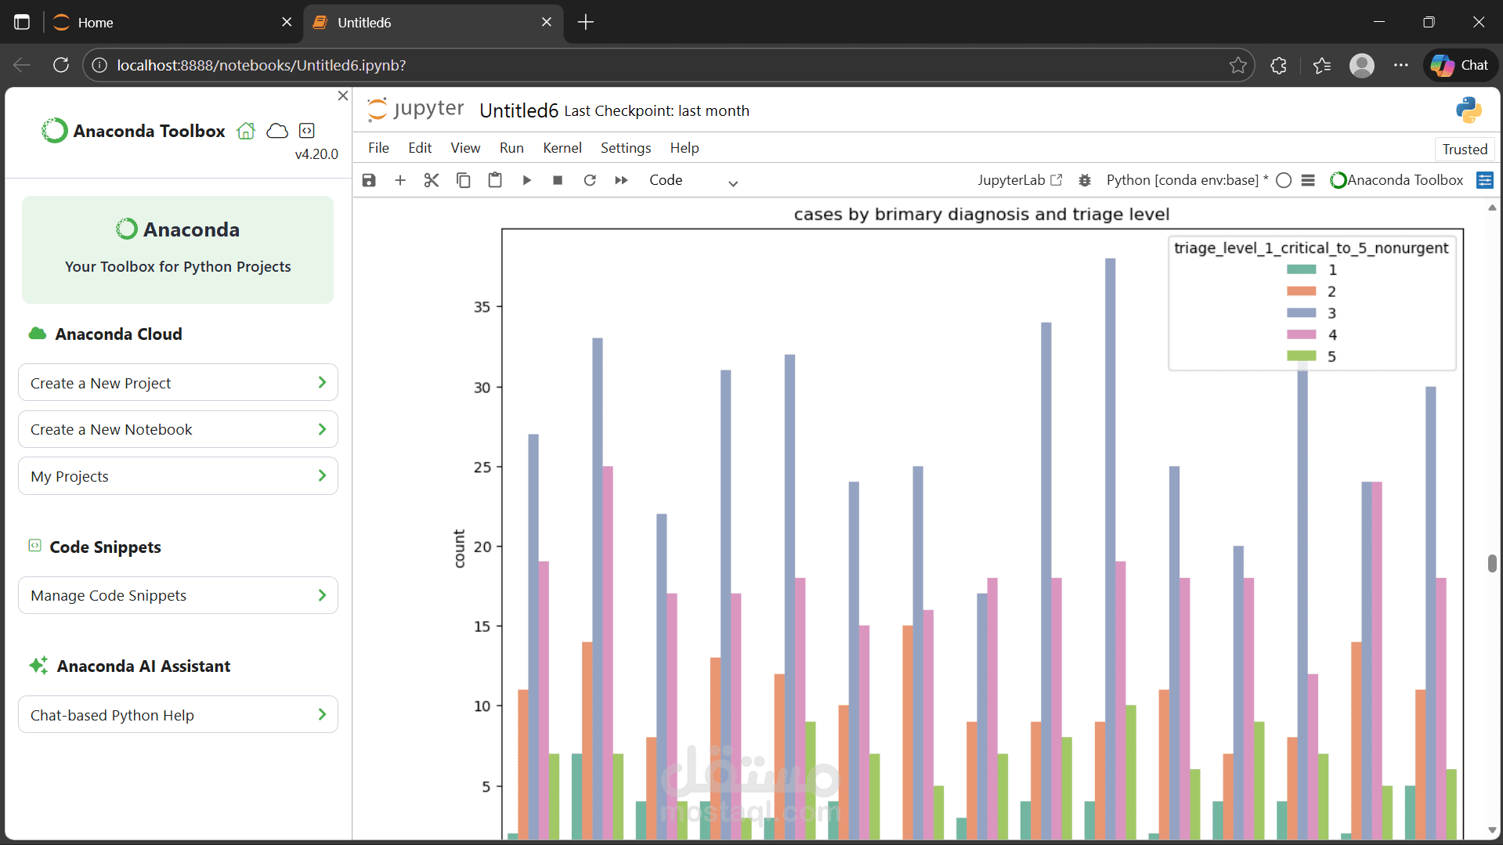Expand the Chat-based Python Help chevron
The image size is (1503, 845).
tap(322, 714)
